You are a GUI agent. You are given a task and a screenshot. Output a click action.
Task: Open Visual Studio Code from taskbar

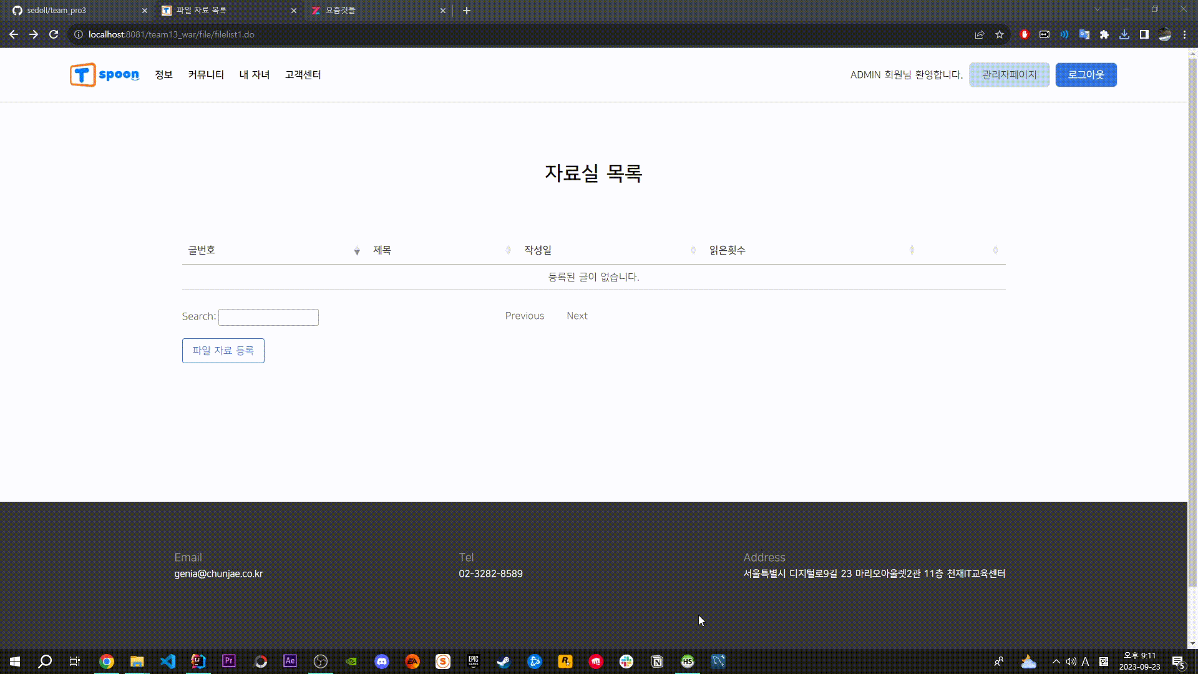pos(168,662)
